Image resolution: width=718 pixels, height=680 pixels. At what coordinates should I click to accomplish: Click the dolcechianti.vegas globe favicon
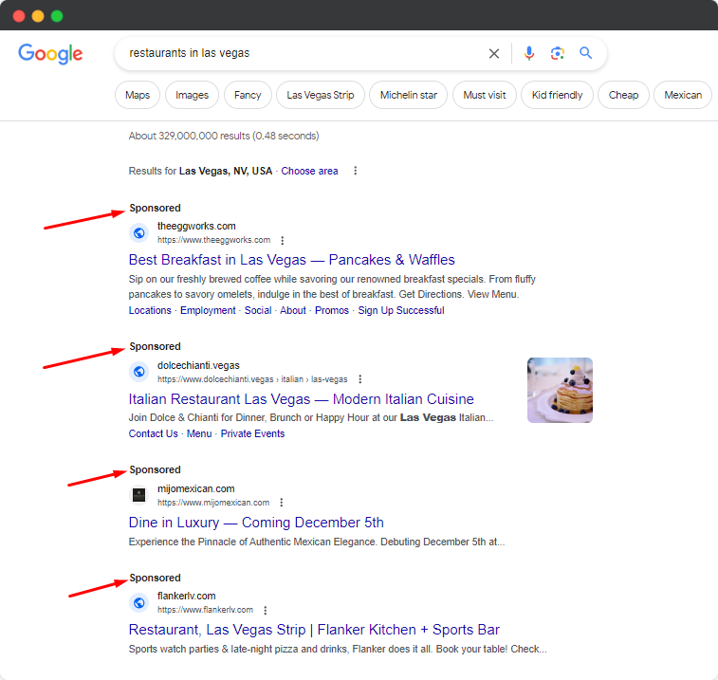[139, 372]
